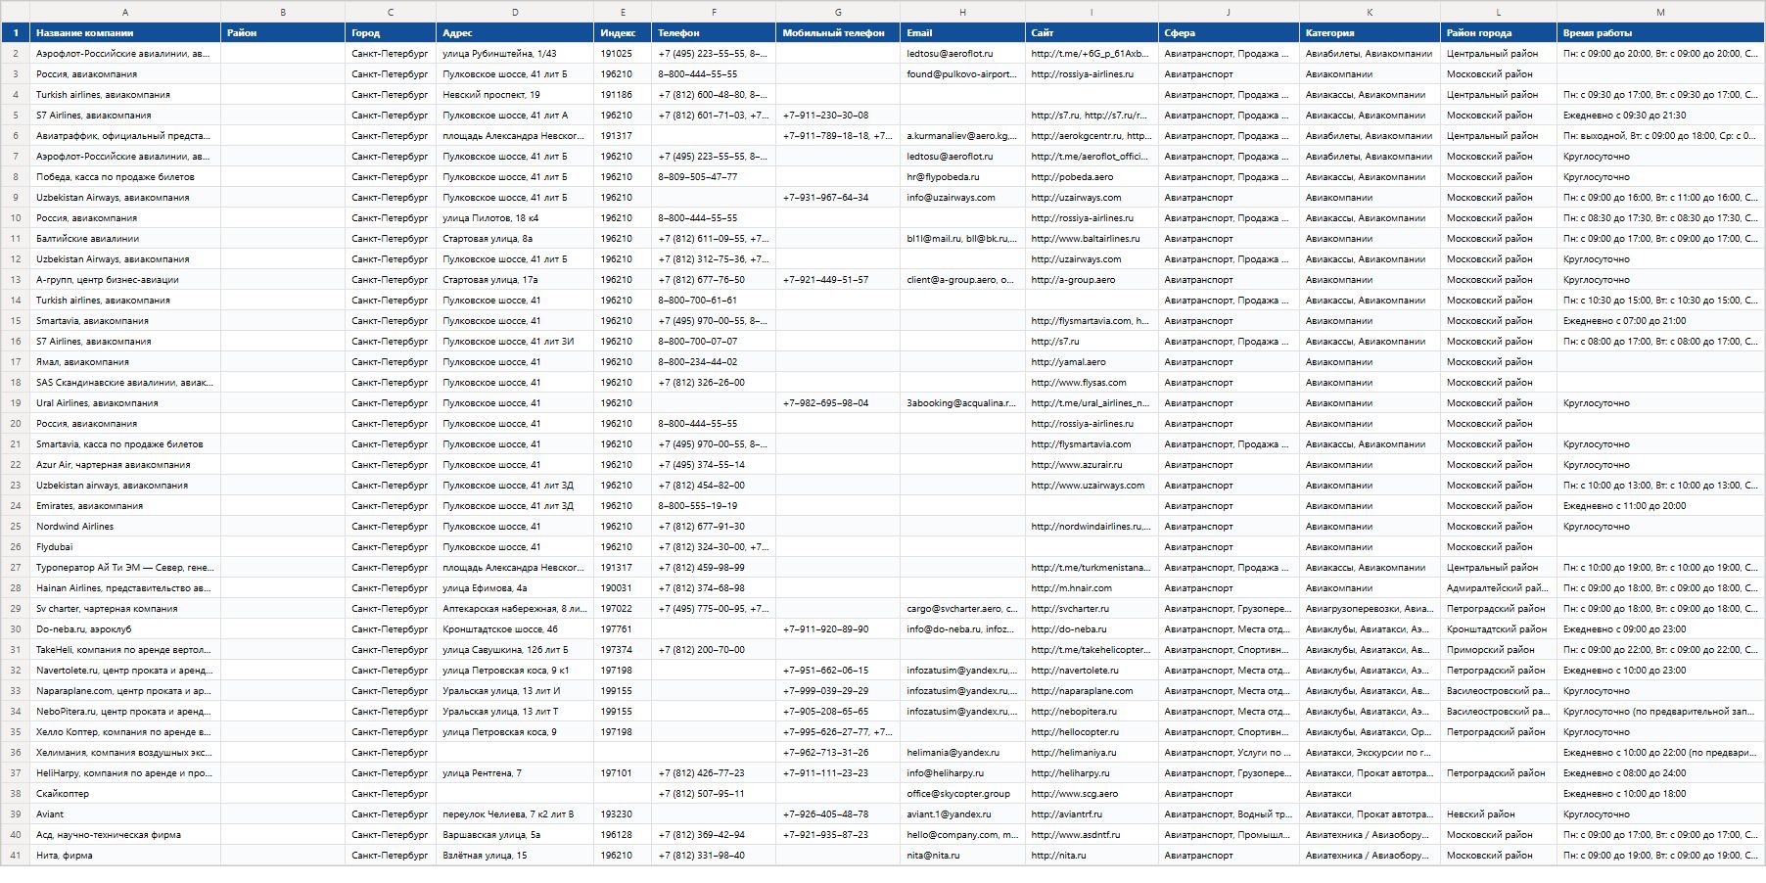
Task: Select 'Do-neba.ru, аэроклуб' cell
Action: pyautogui.click(x=125, y=628)
